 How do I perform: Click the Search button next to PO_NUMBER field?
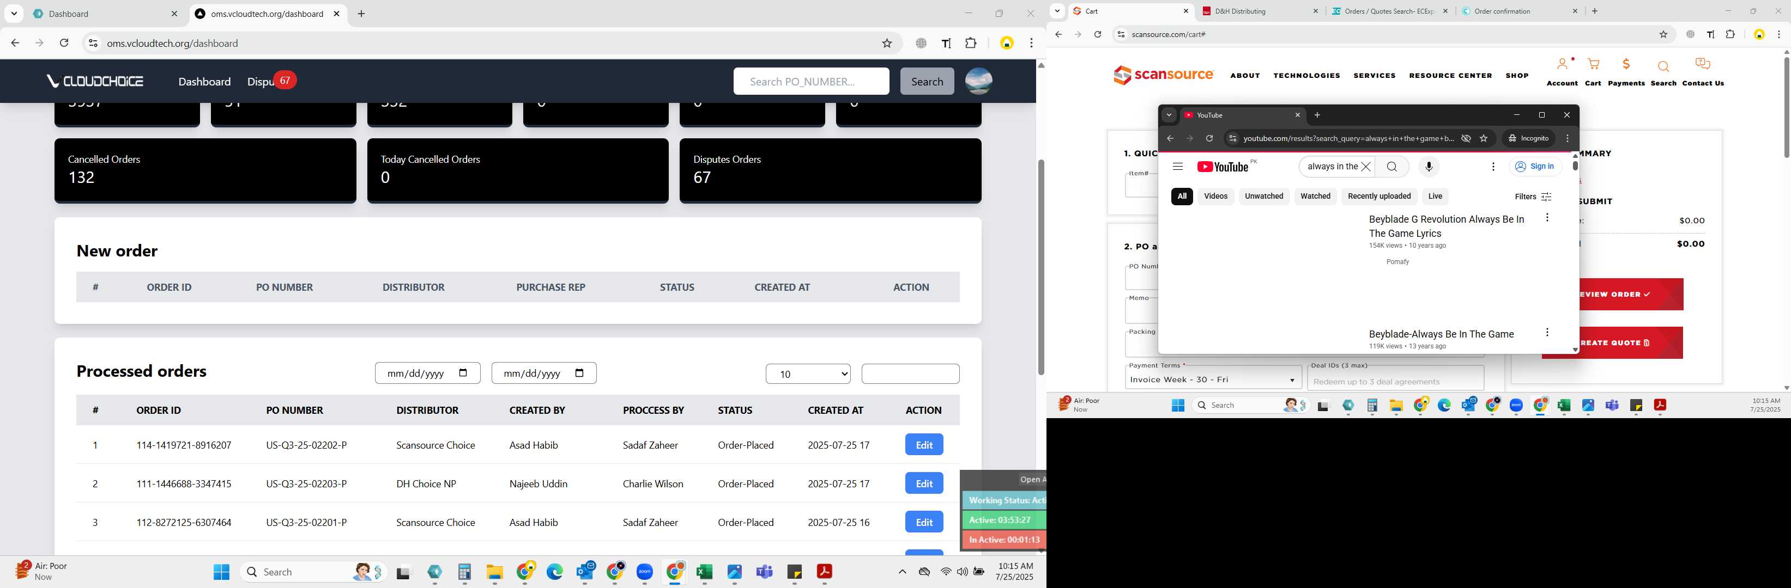(x=927, y=81)
